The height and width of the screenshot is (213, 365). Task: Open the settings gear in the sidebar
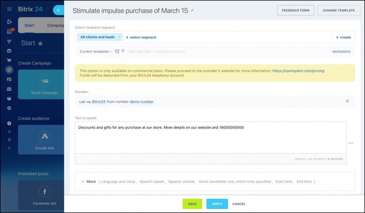coord(9,140)
